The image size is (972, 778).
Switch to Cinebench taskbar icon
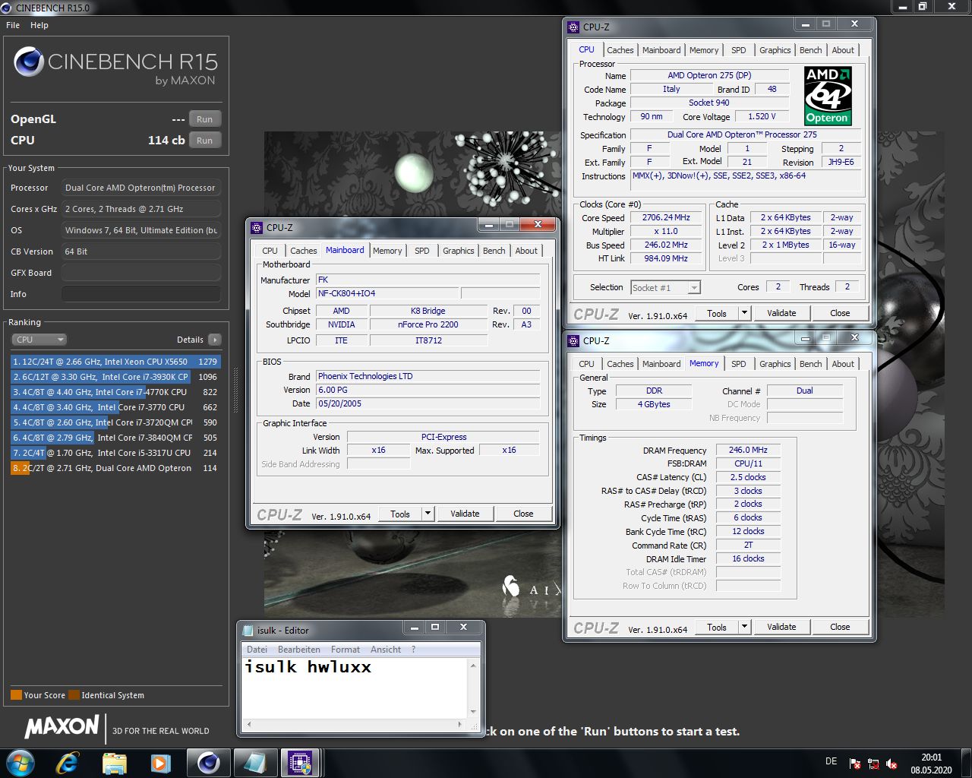(x=208, y=762)
